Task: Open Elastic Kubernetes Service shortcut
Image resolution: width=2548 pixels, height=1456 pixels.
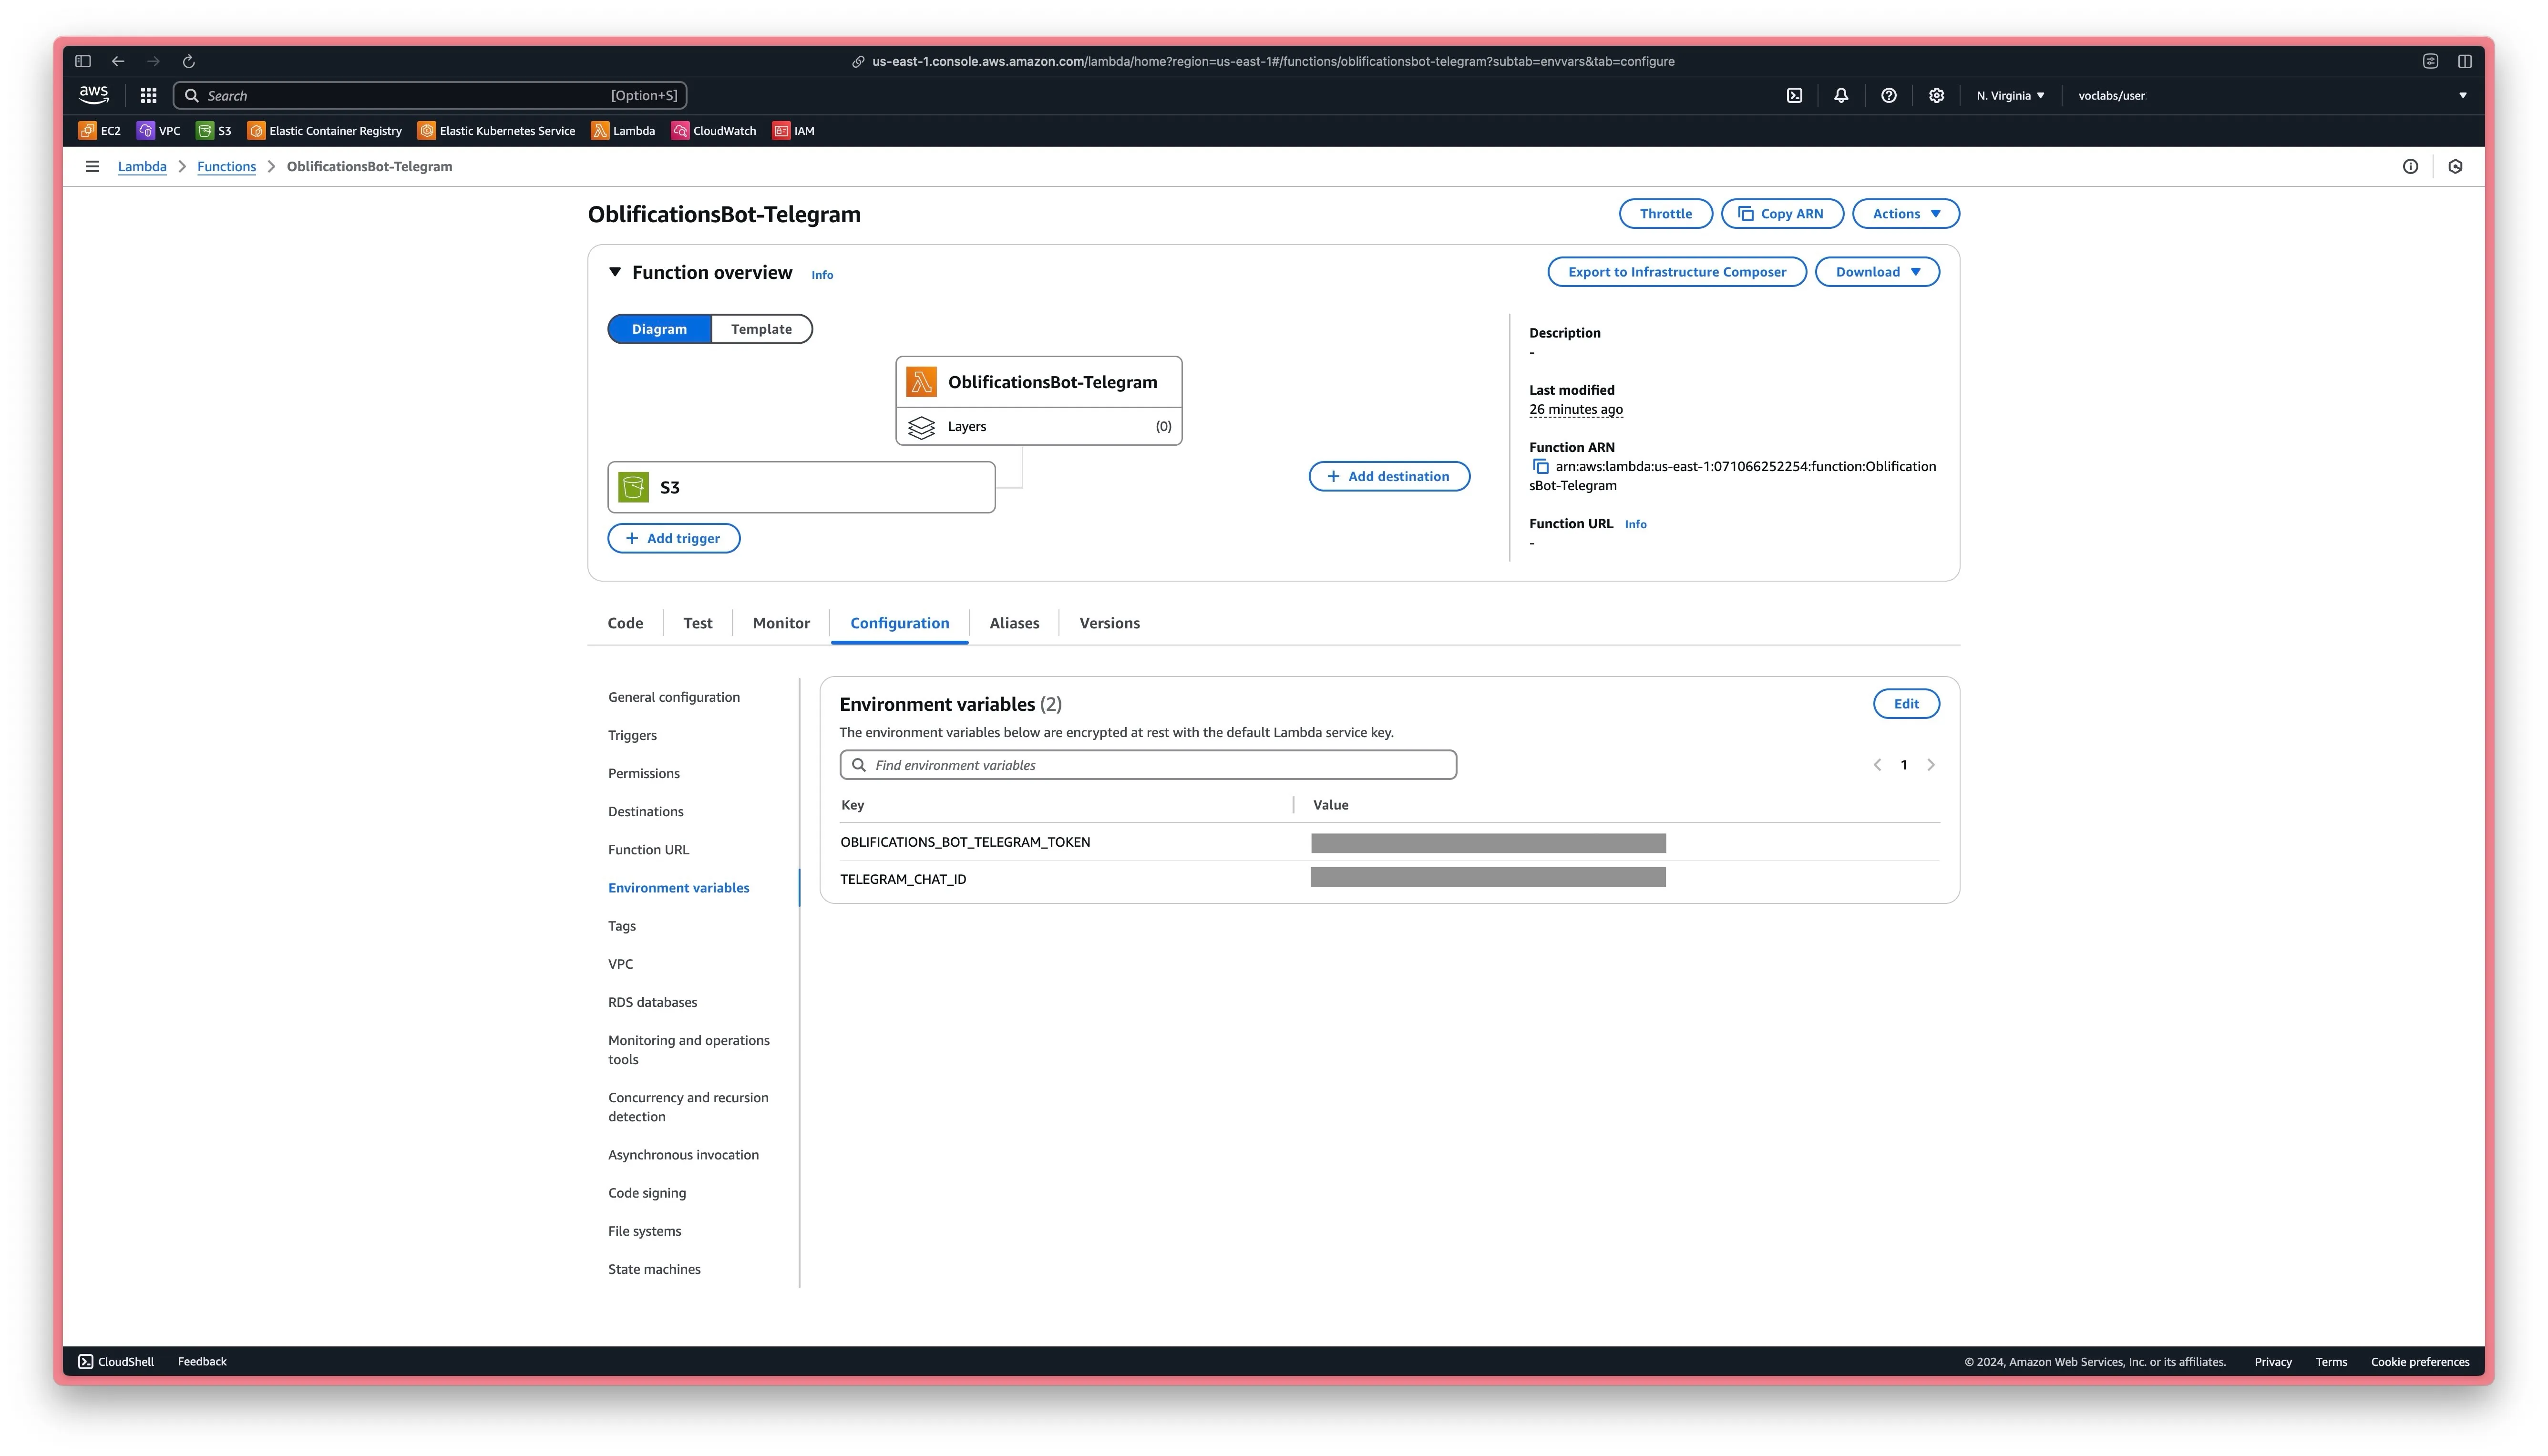Action: point(497,130)
